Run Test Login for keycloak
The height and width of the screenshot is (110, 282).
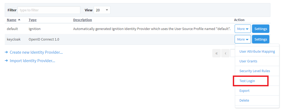pyautogui.click(x=247, y=81)
